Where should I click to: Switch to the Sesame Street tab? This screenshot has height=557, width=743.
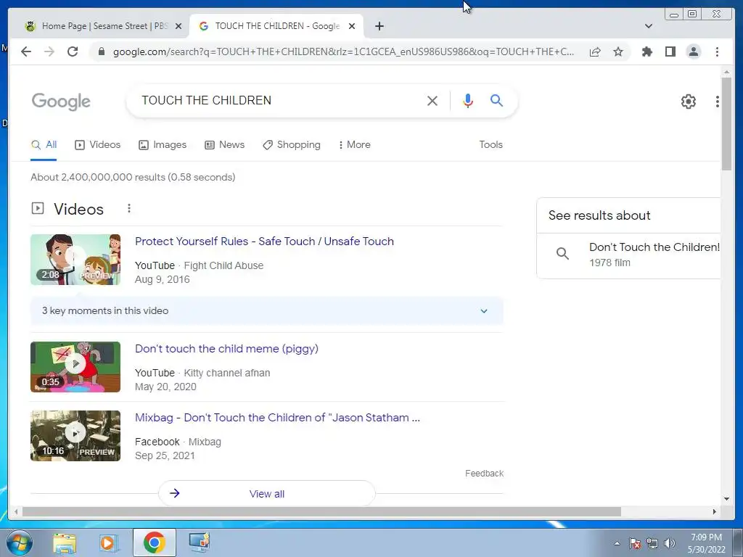[99, 26]
